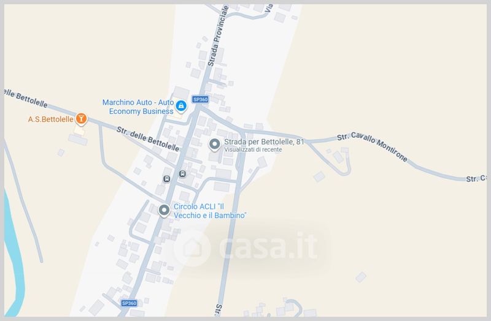
Task: Click the building beneath the A.S.Bettolelle pin
Action: coord(79,130)
